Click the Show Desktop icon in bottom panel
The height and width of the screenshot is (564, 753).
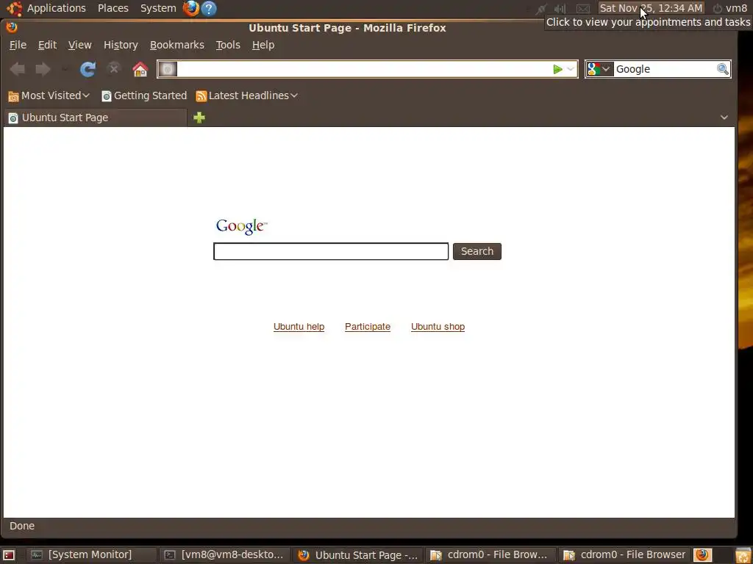9,555
